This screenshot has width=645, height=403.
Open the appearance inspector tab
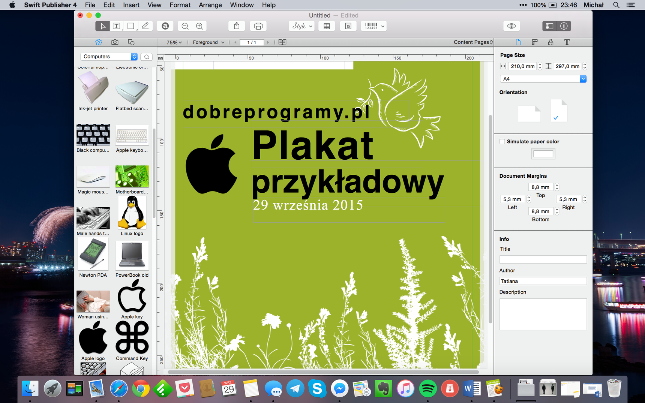coord(550,42)
